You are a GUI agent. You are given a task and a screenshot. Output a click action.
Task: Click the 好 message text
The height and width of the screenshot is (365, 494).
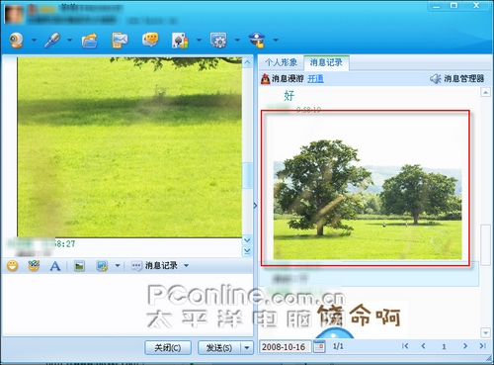(x=288, y=96)
